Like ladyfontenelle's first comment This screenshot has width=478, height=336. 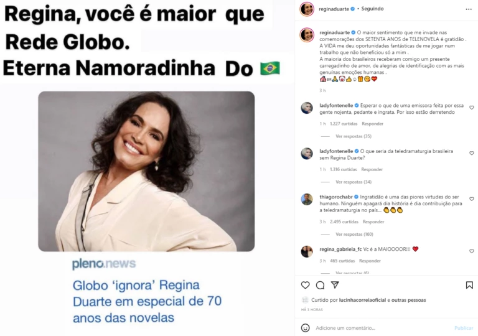coord(471,108)
